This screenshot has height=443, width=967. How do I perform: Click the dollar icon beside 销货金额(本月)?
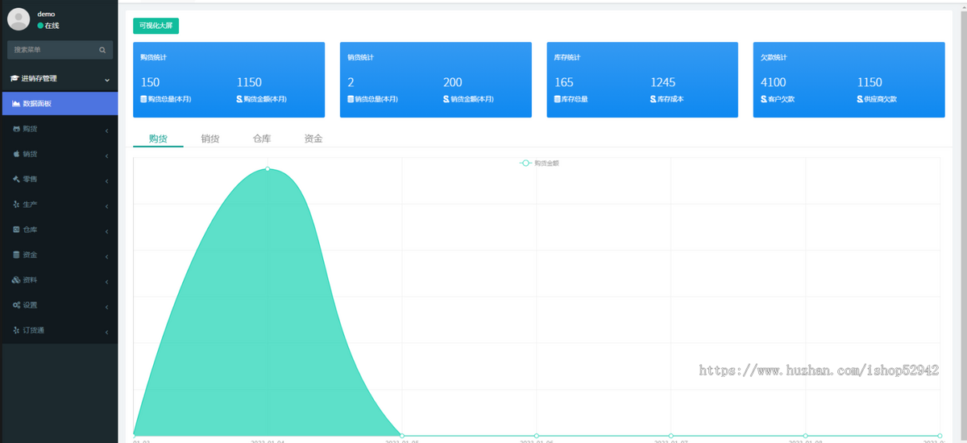tap(446, 99)
